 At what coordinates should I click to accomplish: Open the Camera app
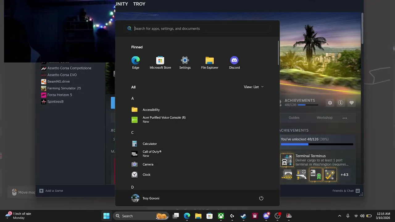pos(197,164)
